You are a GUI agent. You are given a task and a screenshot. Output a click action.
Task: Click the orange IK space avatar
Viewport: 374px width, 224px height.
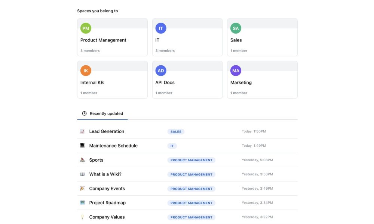[86, 71]
